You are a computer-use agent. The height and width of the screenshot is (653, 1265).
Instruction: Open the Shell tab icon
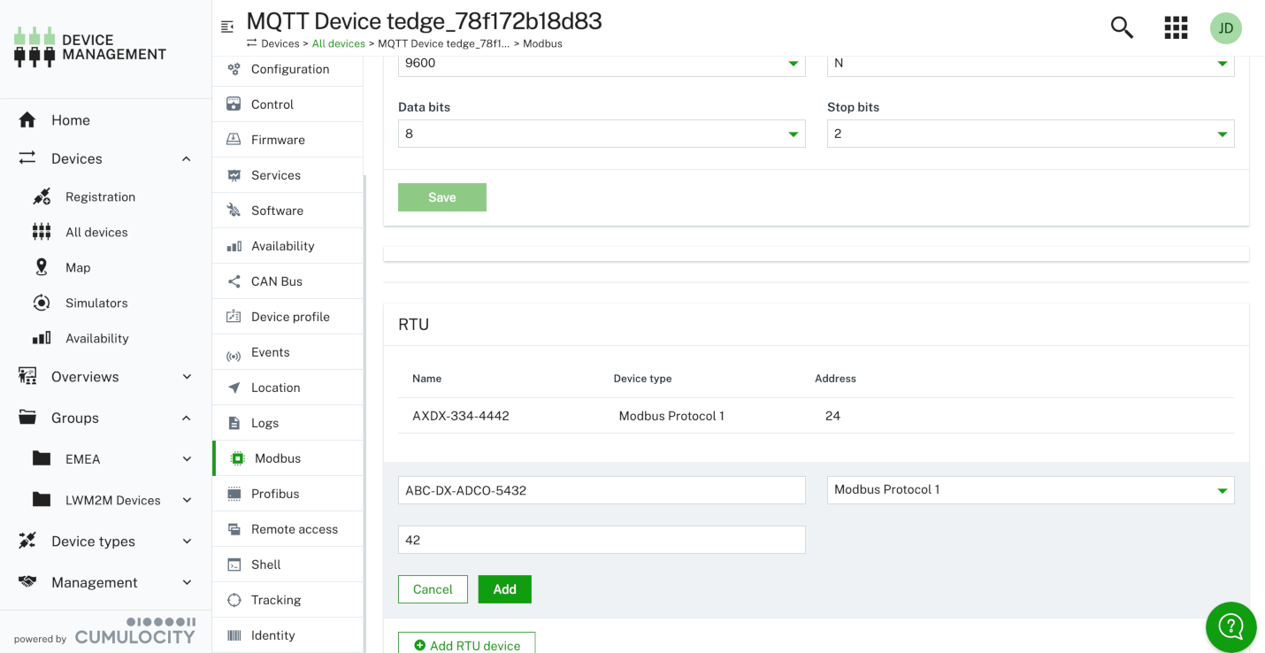pyautogui.click(x=233, y=564)
